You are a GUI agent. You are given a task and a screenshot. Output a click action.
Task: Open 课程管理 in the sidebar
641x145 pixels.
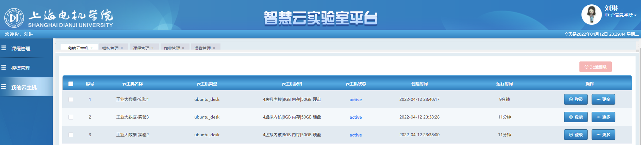21,49
